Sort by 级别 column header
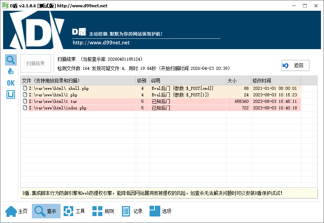Image resolution: width=324 pixels, height=223 pixels. click(x=142, y=81)
